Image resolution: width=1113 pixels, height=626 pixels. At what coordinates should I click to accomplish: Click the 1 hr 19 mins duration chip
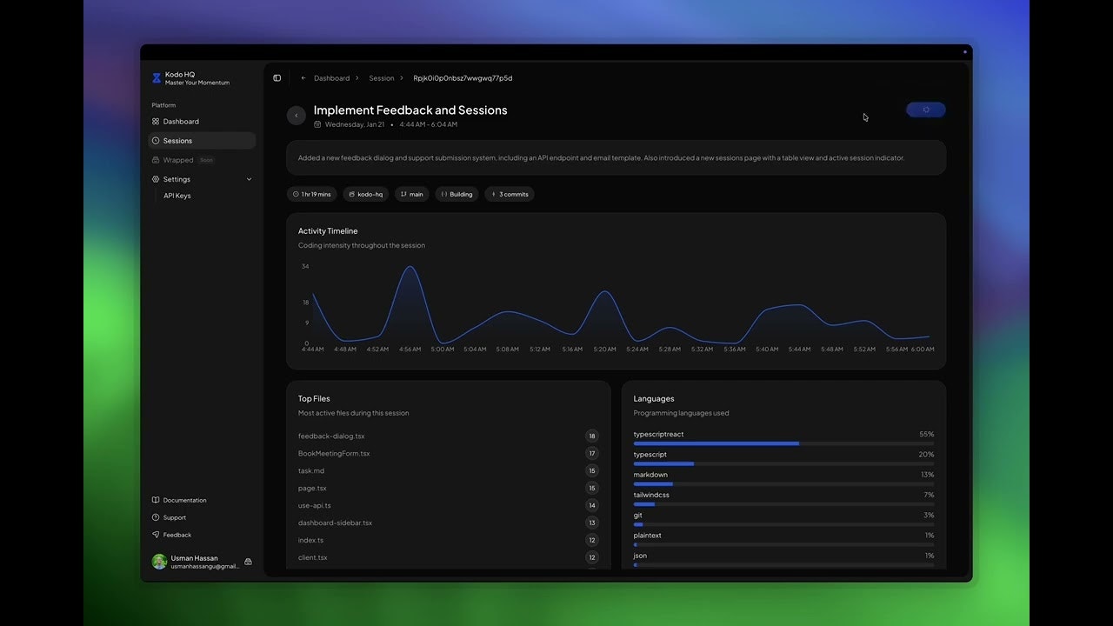[x=312, y=194]
